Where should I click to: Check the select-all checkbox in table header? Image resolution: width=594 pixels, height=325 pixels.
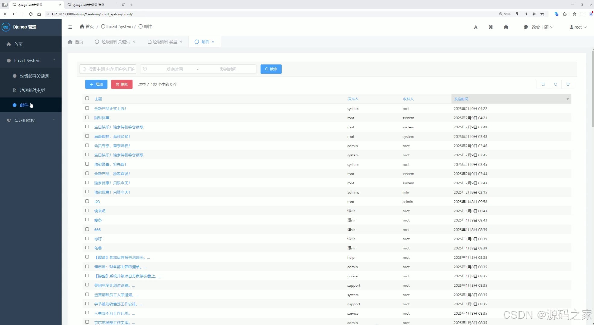click(x=87, y=98)
